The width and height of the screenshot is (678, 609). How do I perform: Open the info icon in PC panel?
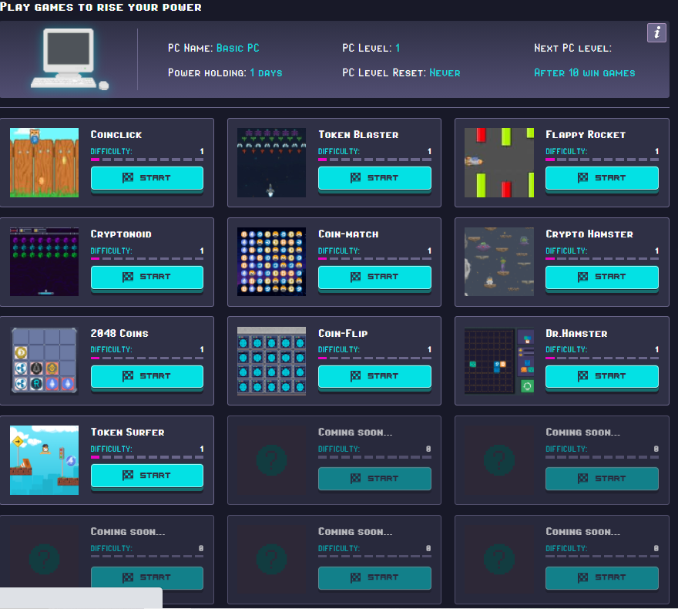[x=656, y=32]
